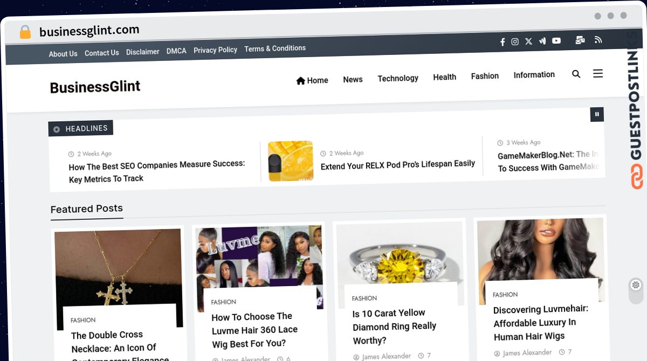Open the RELX Pod Pro headline thumbnail
This screenshot has width=647, height=361.
291,161
